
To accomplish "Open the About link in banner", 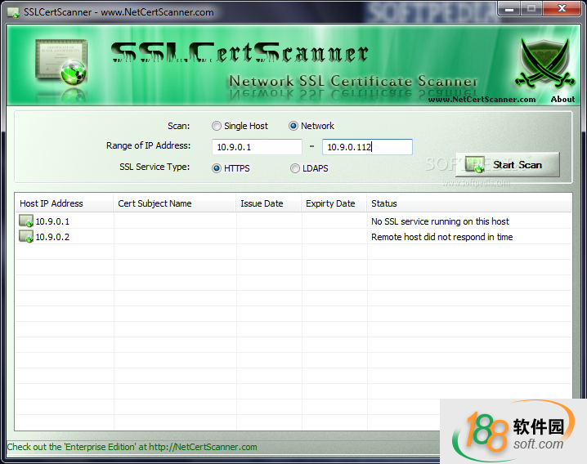I will 562,100.
